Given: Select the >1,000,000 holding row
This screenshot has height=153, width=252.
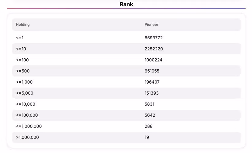Looking at the screenshot, I should (x=126, y=137).
